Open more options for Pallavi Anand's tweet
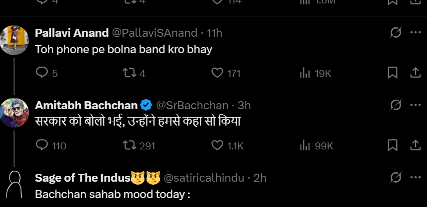This screenshot has height=207, width=427. point(416,33)
